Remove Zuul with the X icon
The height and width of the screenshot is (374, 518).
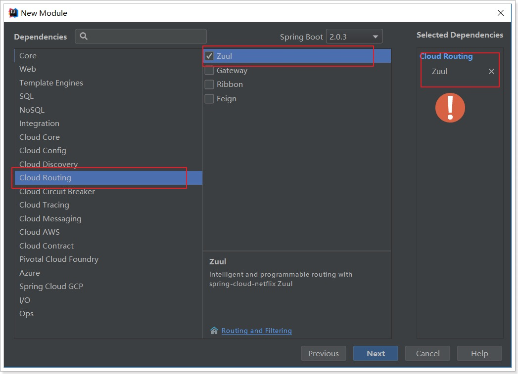(x=491, y=71)
